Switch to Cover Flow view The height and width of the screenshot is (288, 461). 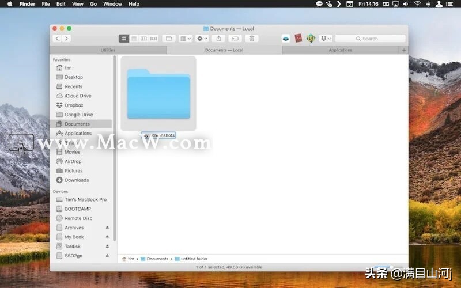coord(153,39)
